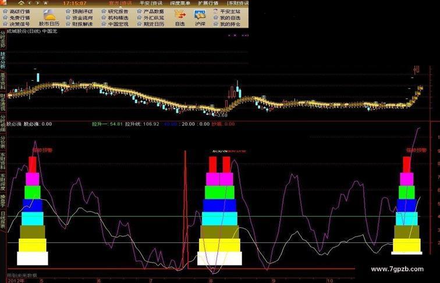Click house icon beside 研究报告
Viewport: 440px width, 283px height.
[x=104, y=11]
